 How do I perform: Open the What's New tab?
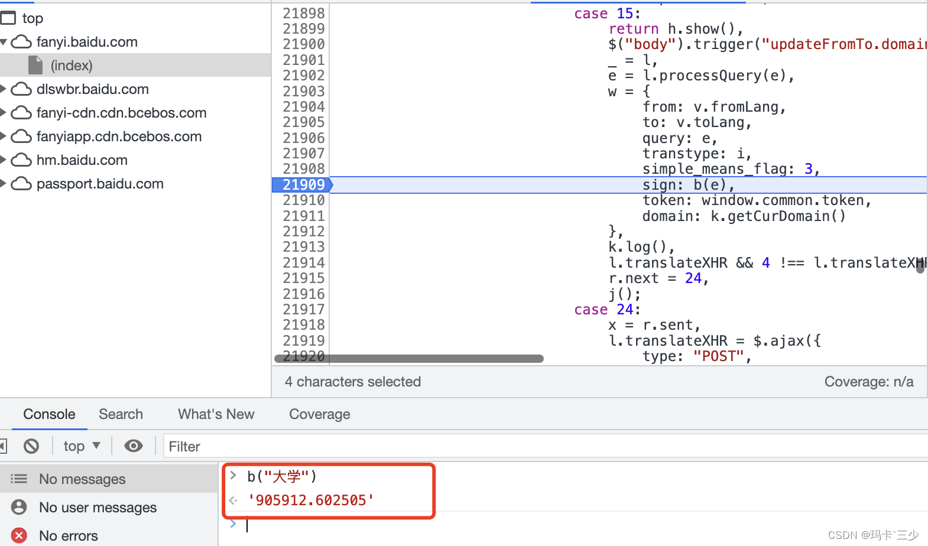(x=216, y=414)
